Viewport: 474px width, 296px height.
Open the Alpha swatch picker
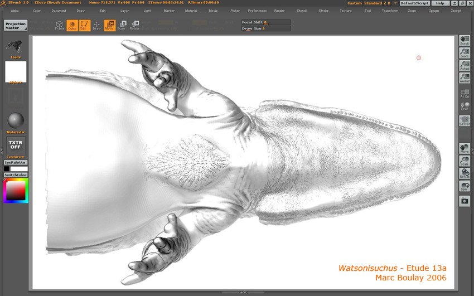[16, 72]
